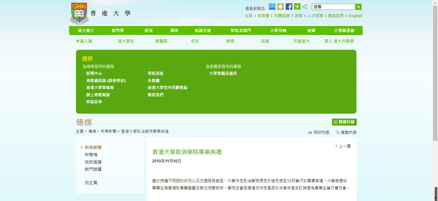This screenshot has width=438, height=201.
Task: Open 大學教職員適用 link
Action: 223,73
